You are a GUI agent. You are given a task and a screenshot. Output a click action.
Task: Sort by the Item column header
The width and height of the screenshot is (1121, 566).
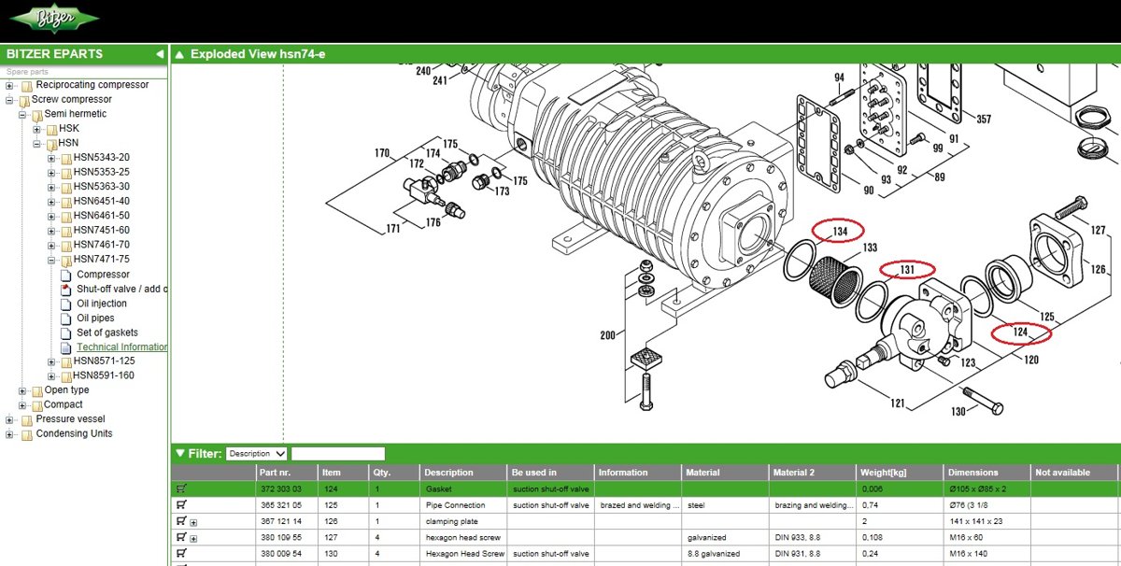[342, 473]
